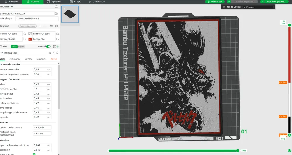Viewport: 292px width, 155px height.
Task: Click top handle of vertical layer slider
Action: 289,25
